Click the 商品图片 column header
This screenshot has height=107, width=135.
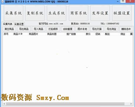click(x=33, y=34)
